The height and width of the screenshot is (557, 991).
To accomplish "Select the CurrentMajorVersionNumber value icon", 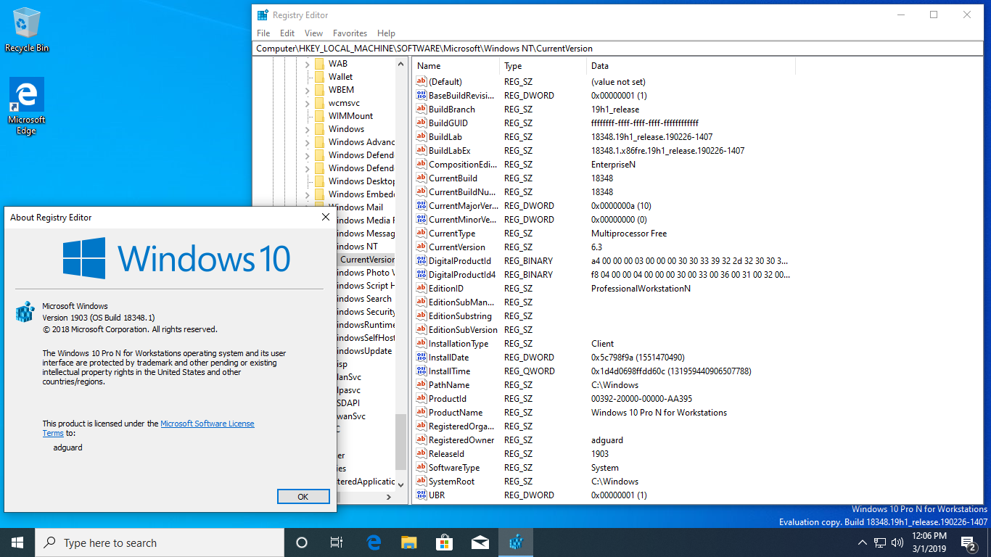I will pyautogui.click(x=422, y=206).
